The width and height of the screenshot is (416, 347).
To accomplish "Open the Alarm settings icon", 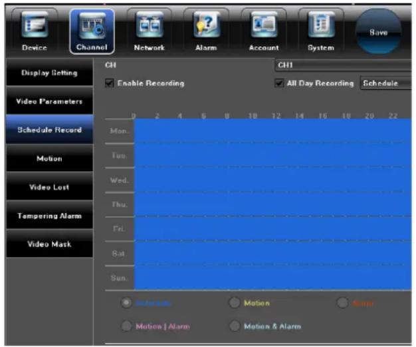I will point(207,31).
